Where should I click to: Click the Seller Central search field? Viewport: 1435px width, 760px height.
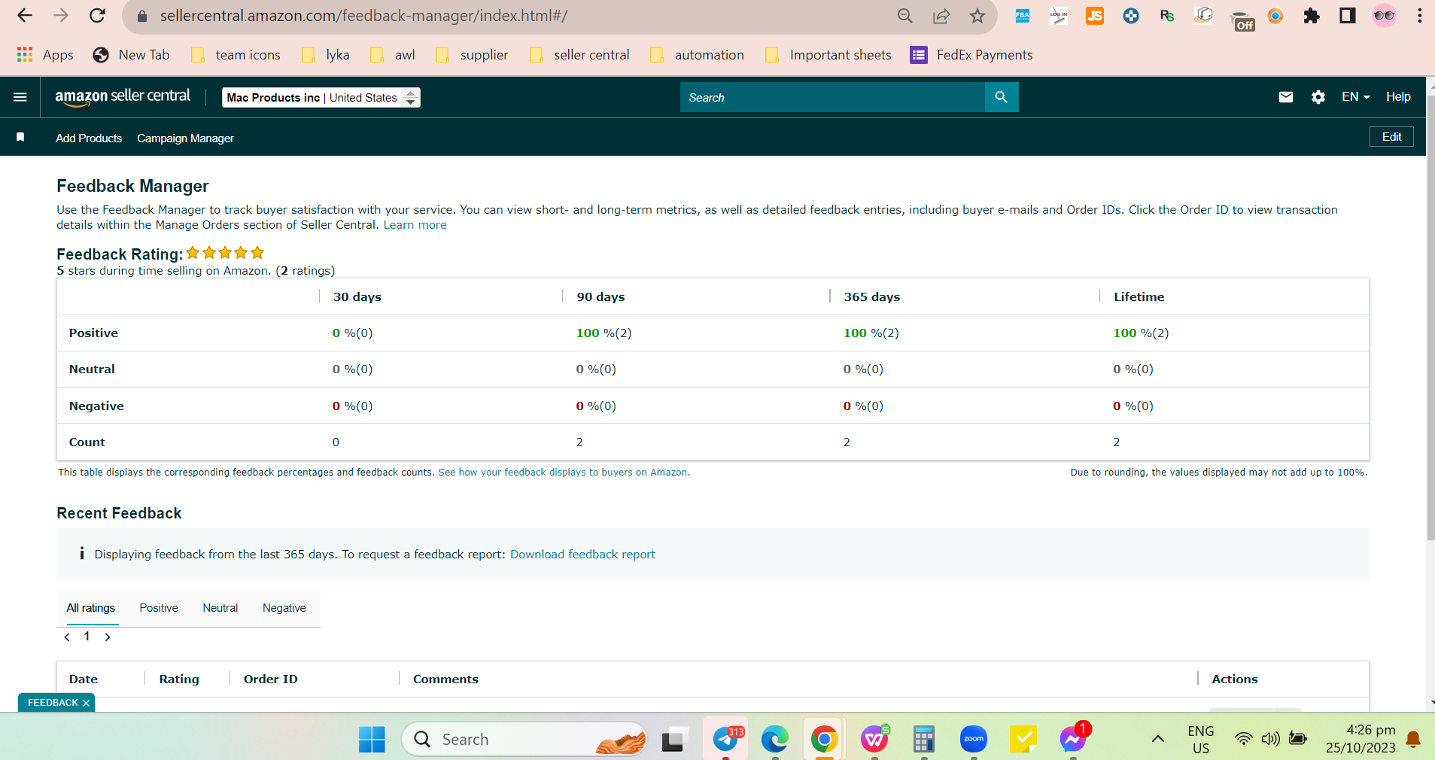coord(832,97)
